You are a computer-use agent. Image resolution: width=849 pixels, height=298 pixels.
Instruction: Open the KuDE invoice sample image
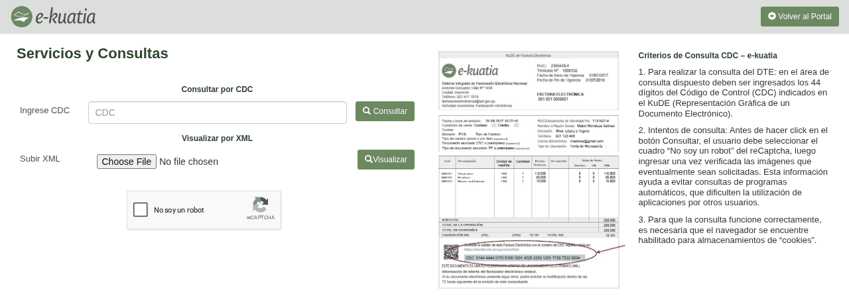pos(531,170)
